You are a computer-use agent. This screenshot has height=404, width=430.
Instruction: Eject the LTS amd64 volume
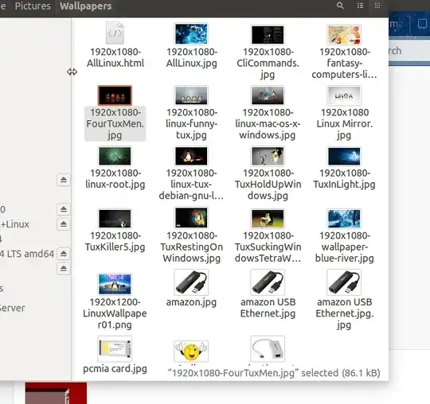click(x=64, y=254)
